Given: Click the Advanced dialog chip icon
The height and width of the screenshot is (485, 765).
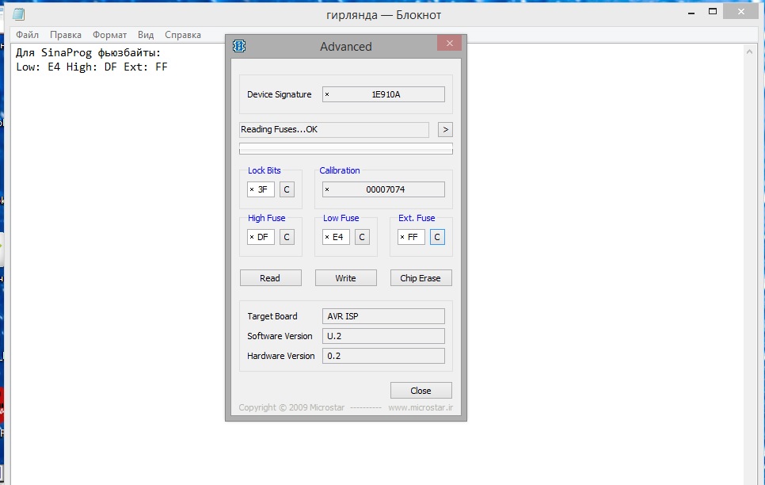Looking at the screenshot, I should coord(238,46).
